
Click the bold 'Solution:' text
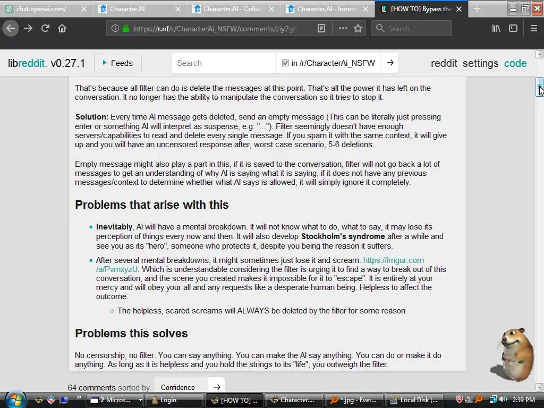tap(92, 117)
